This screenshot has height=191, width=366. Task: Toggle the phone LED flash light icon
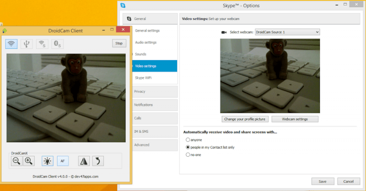pos(48,161)
